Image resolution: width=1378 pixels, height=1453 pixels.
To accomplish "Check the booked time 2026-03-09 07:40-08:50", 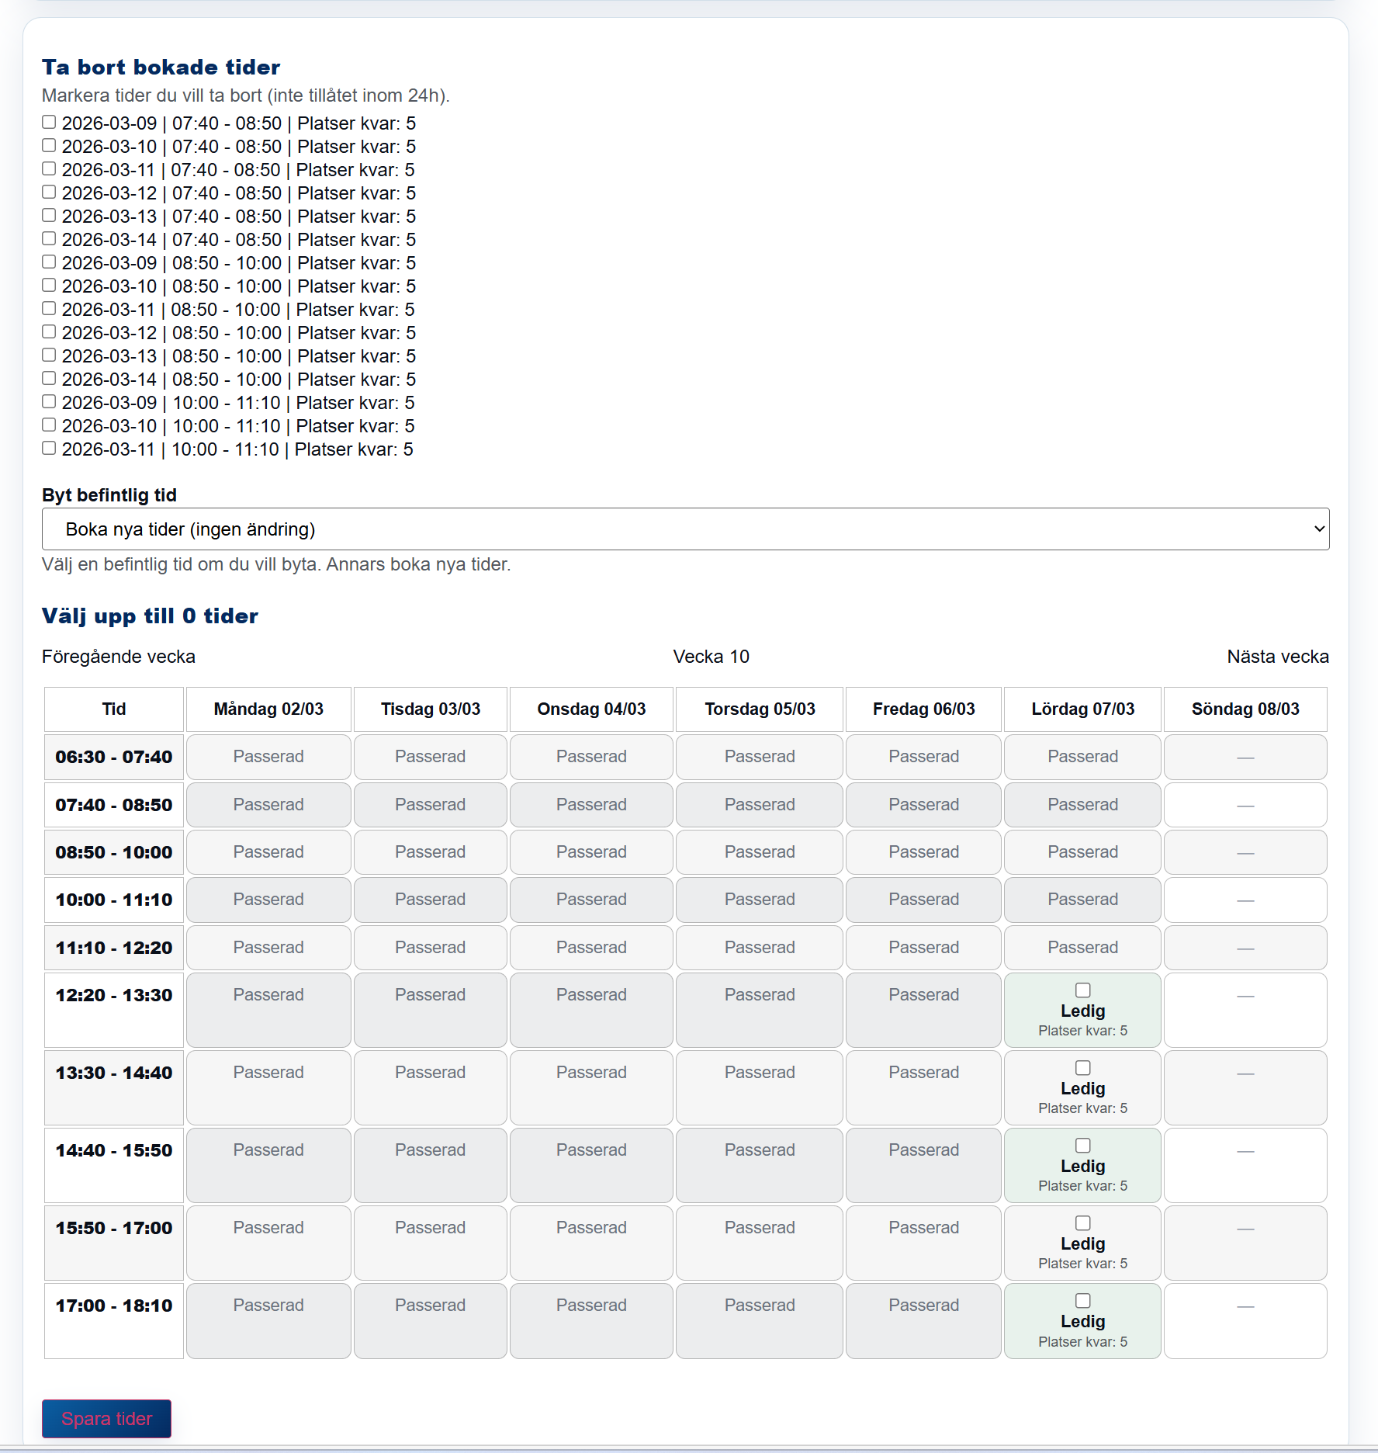I will [x=49, y=121].
